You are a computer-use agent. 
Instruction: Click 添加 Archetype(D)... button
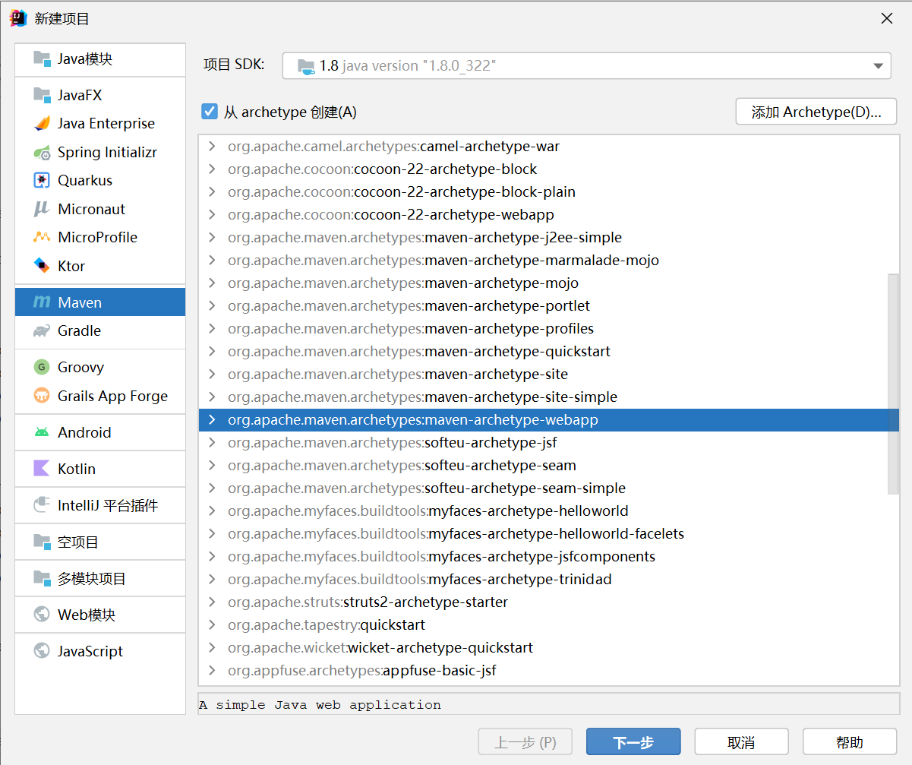[x=816, y=112]
